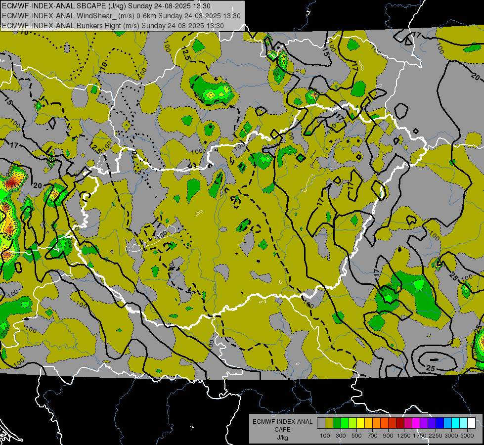The image size is (484, 445).
Task: Choose the magenta legend swatch
Action: click(416, 423)
